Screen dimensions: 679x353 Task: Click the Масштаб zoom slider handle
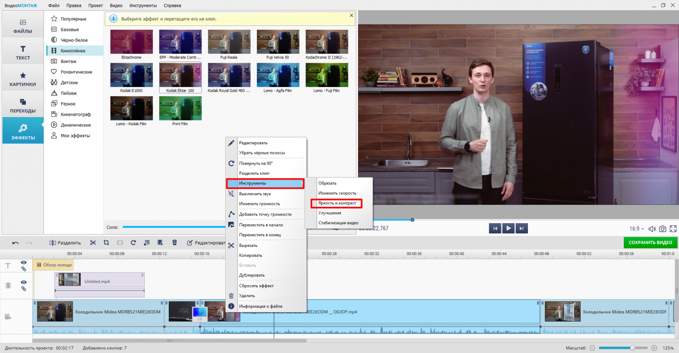tap(633, 348)
